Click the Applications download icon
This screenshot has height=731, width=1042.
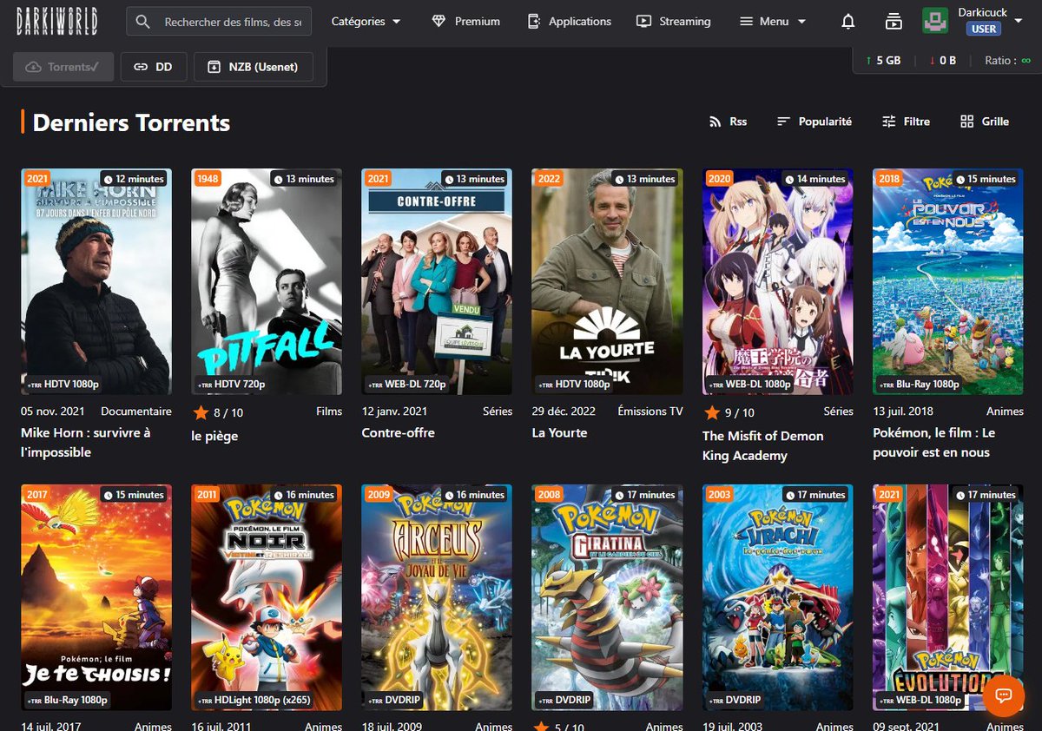(x=534, y=21)
